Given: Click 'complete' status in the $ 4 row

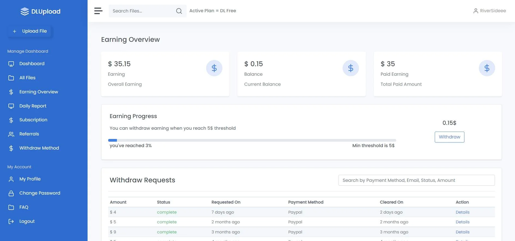Looking at the screenshot, I should (x=167, y=212).
